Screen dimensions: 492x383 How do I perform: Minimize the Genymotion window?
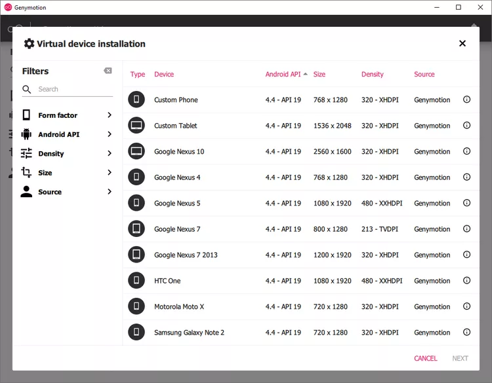click(x=436, y=7)
